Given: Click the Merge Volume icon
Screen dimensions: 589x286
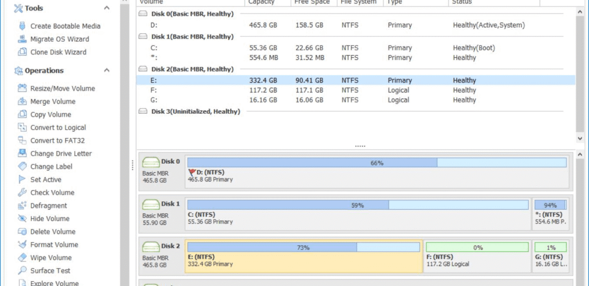Looking at the screenshot, I should click(x=22, y=102).
